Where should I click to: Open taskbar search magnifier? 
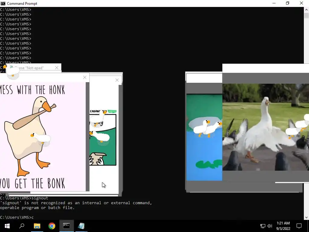[22, 226]
